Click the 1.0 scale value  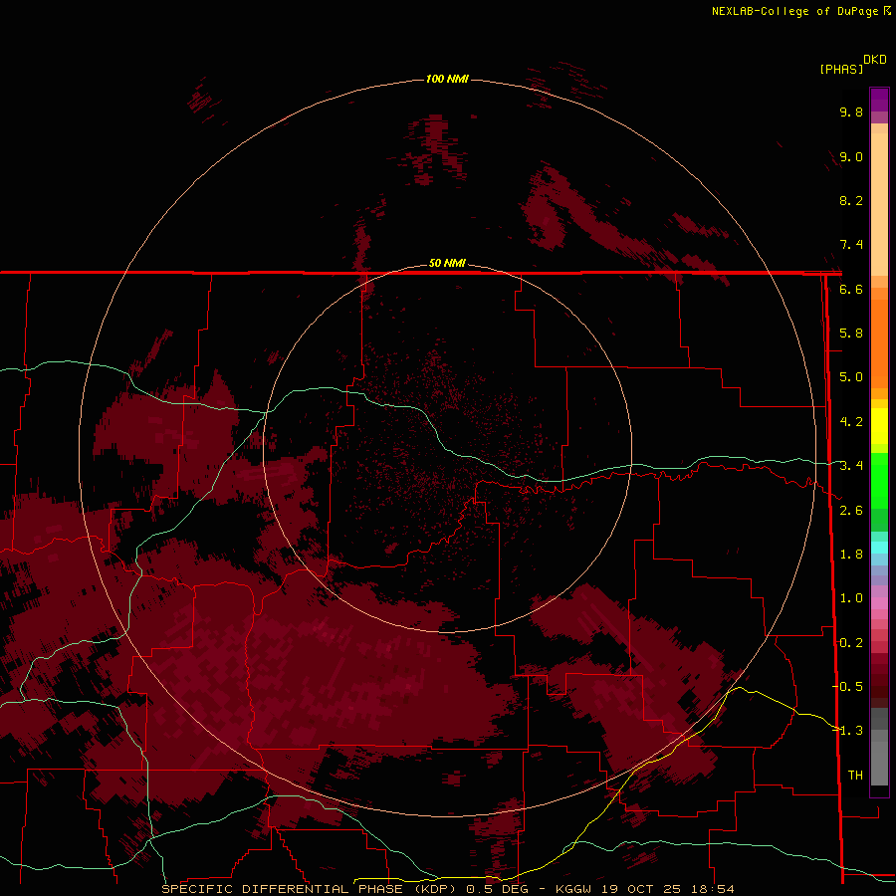click(850, 598)
